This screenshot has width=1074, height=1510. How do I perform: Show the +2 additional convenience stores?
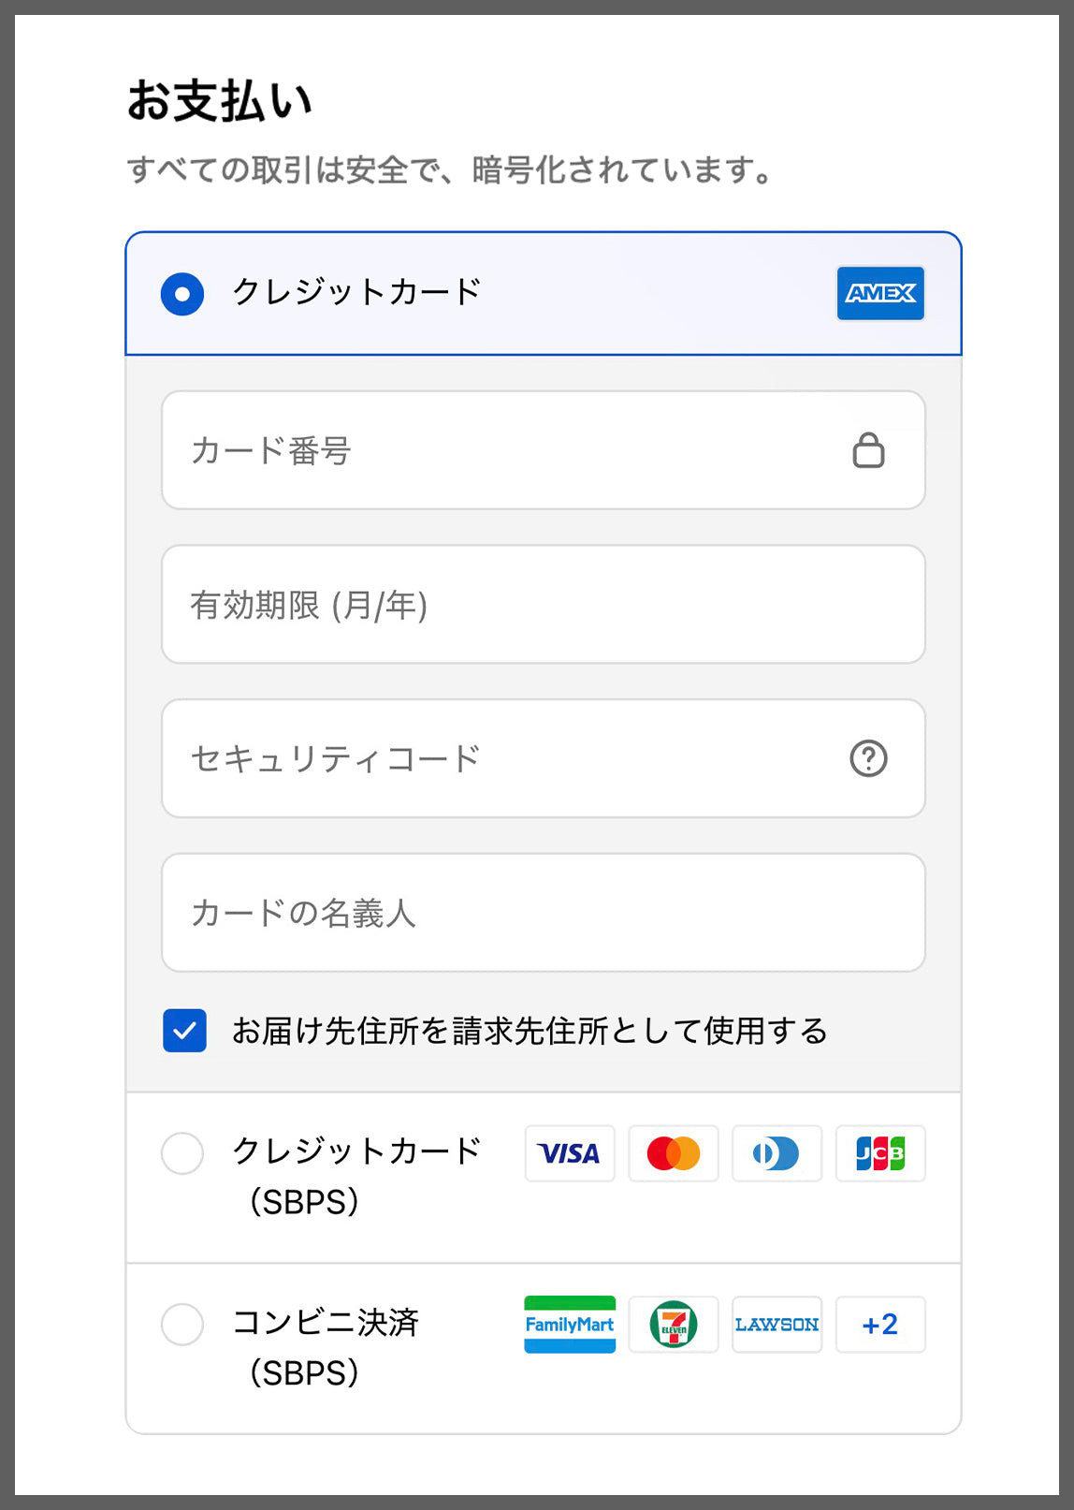880,1325
